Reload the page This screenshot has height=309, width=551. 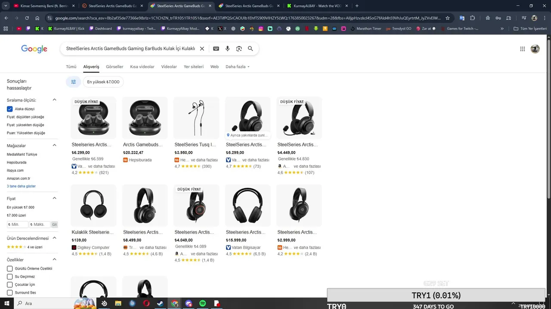coord(27,18)
